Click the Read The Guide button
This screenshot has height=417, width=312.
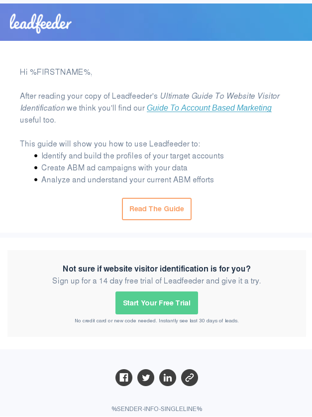[x=157, y=209]
